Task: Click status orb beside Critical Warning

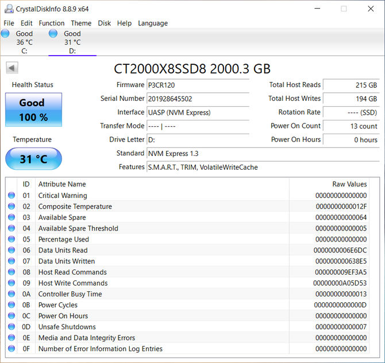Action: 11,196
